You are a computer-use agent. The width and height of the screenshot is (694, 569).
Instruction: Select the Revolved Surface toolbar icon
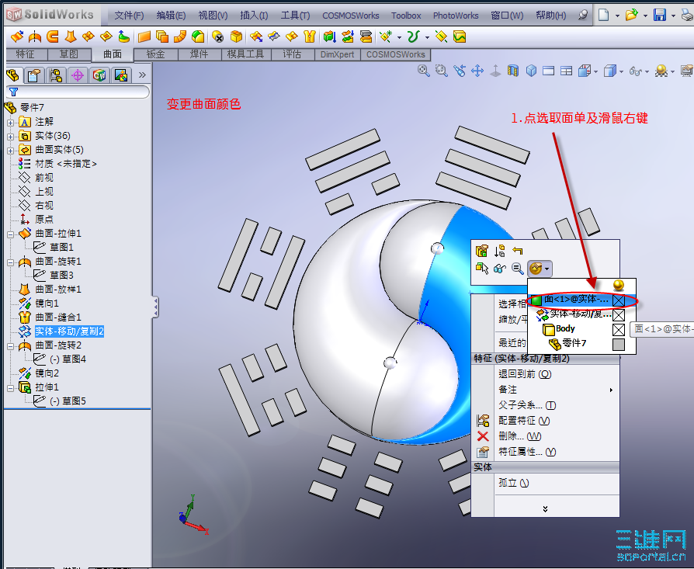(35, 36)
